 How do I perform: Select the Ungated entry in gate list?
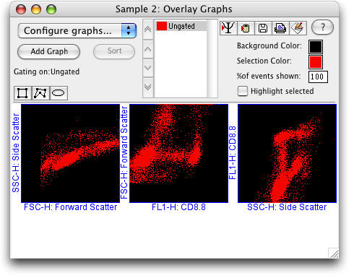(x=181, y=26)
